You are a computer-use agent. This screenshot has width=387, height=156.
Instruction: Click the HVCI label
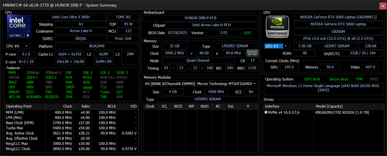pyautogui.click(x=374, y=79)
